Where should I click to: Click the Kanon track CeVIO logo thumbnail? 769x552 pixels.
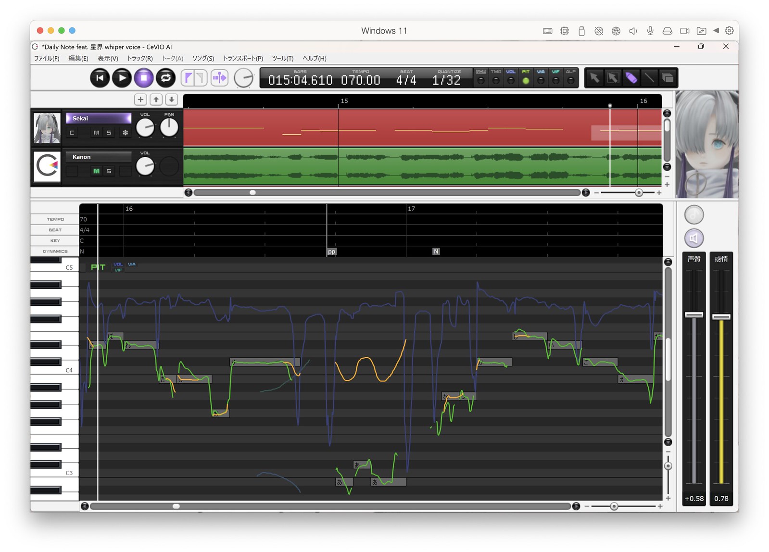(47, 166)
